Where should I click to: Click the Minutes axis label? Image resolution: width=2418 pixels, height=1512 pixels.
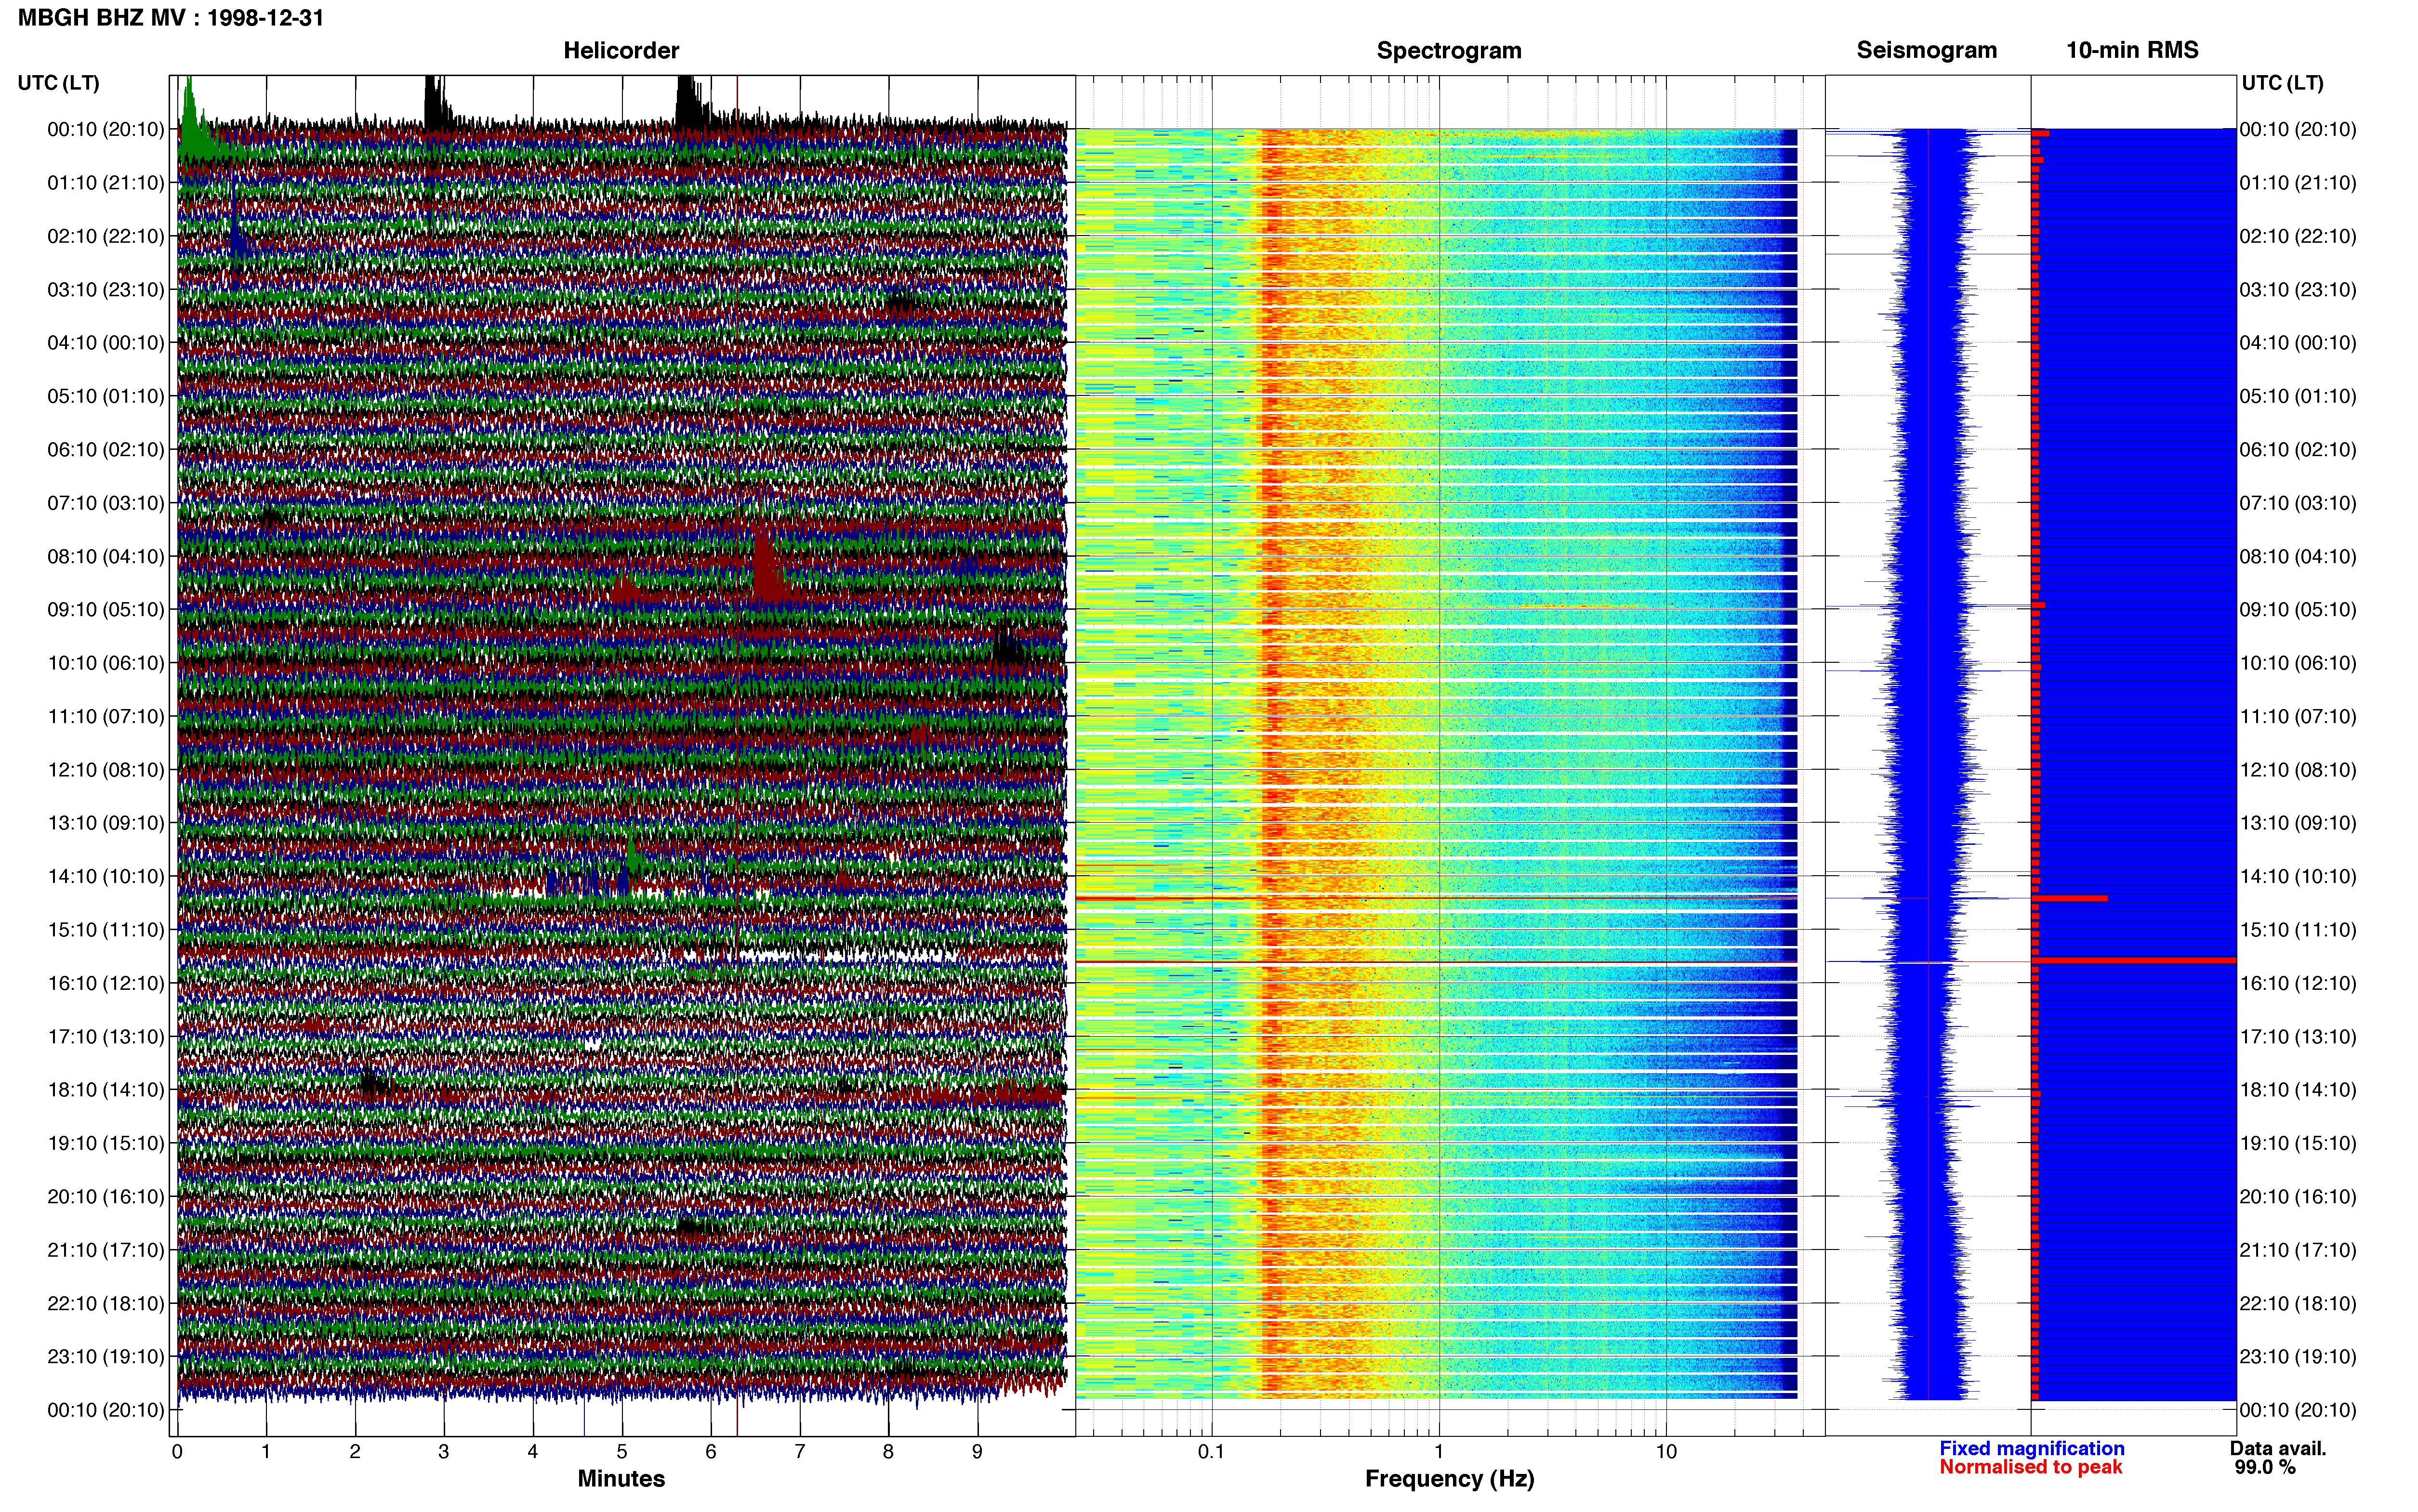coord(621,1478)
